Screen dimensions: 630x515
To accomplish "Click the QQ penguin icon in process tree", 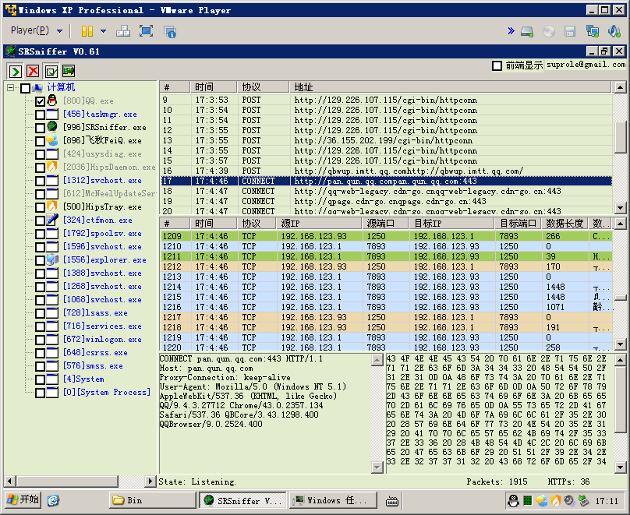I will click(x=52, y=101).
